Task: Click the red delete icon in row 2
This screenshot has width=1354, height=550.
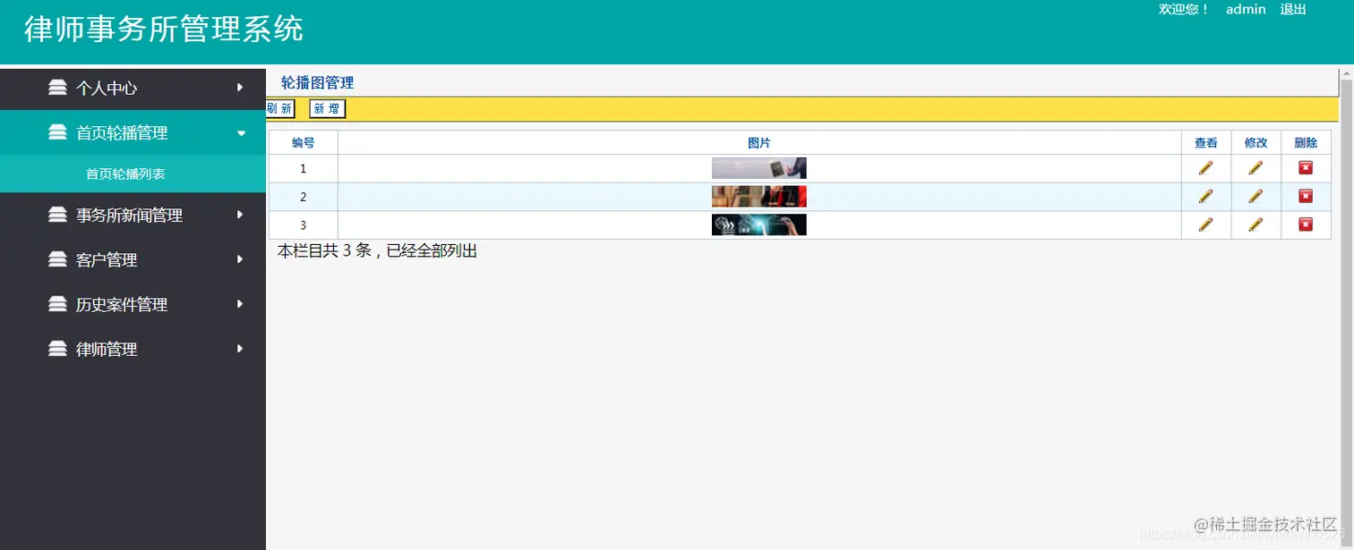Action: coord(1306,197)
